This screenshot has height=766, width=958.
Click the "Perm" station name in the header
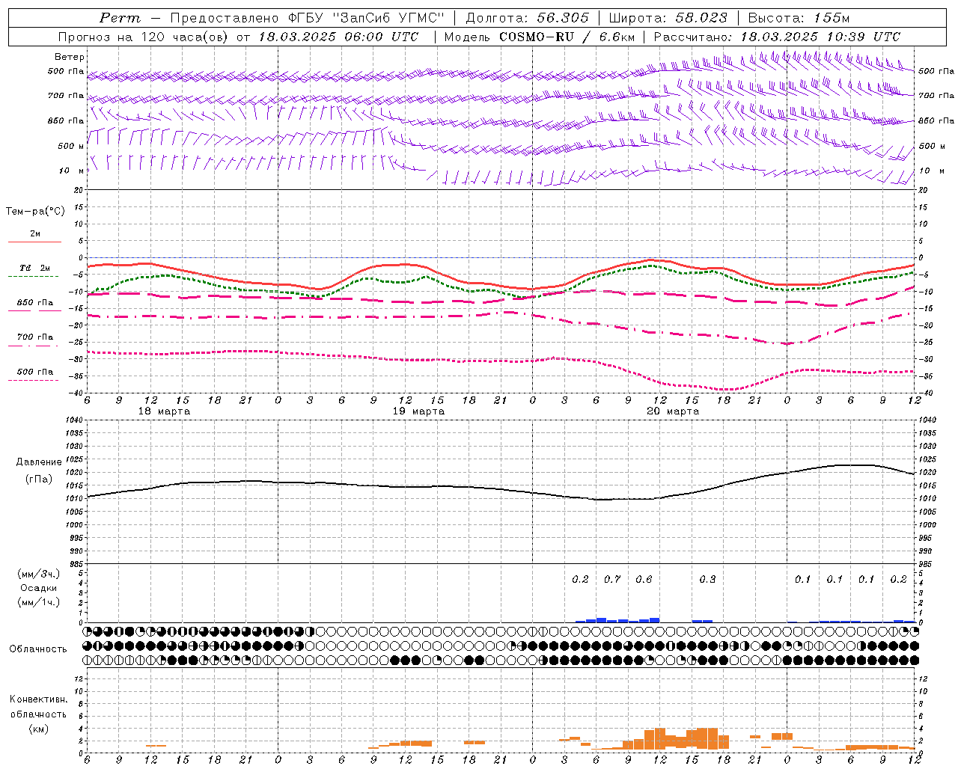pyautogui.click(x=119, y=18)
